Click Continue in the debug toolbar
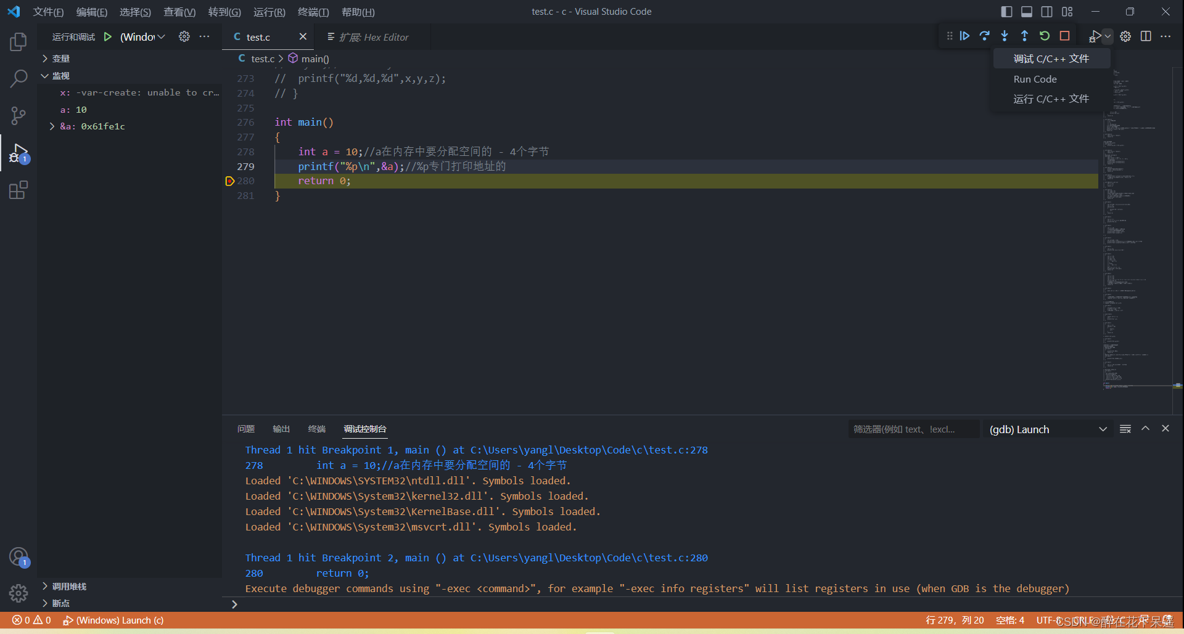Viewport: 1184px width, 634px height. (965, 36)
